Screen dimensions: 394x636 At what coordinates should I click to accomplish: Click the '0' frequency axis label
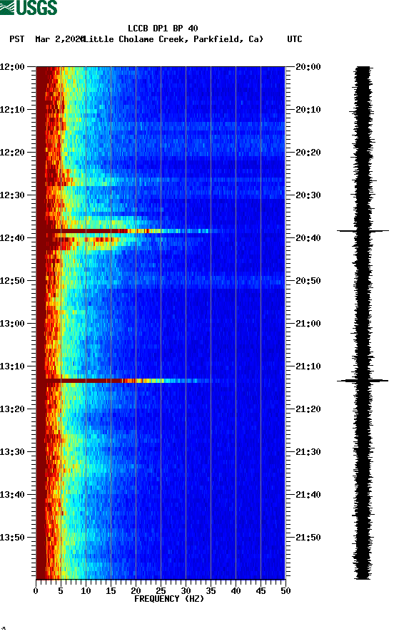click(36, 591)
